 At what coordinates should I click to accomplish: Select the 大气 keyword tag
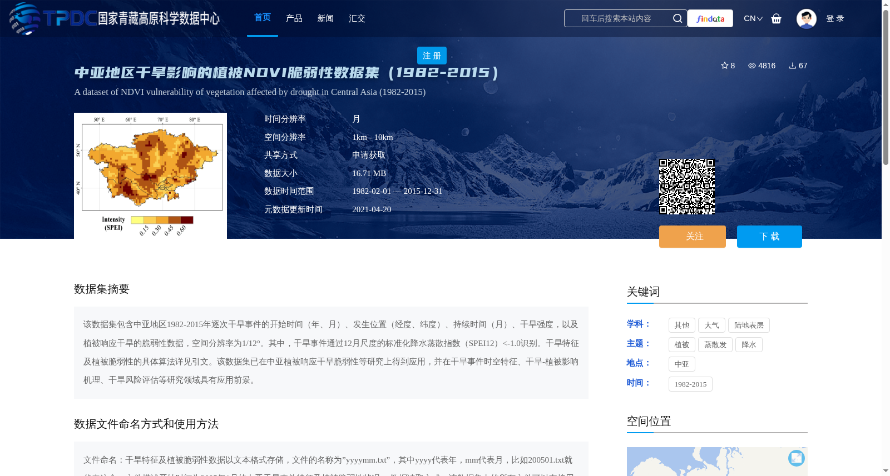pyautogui.click(x=711, y=325)
